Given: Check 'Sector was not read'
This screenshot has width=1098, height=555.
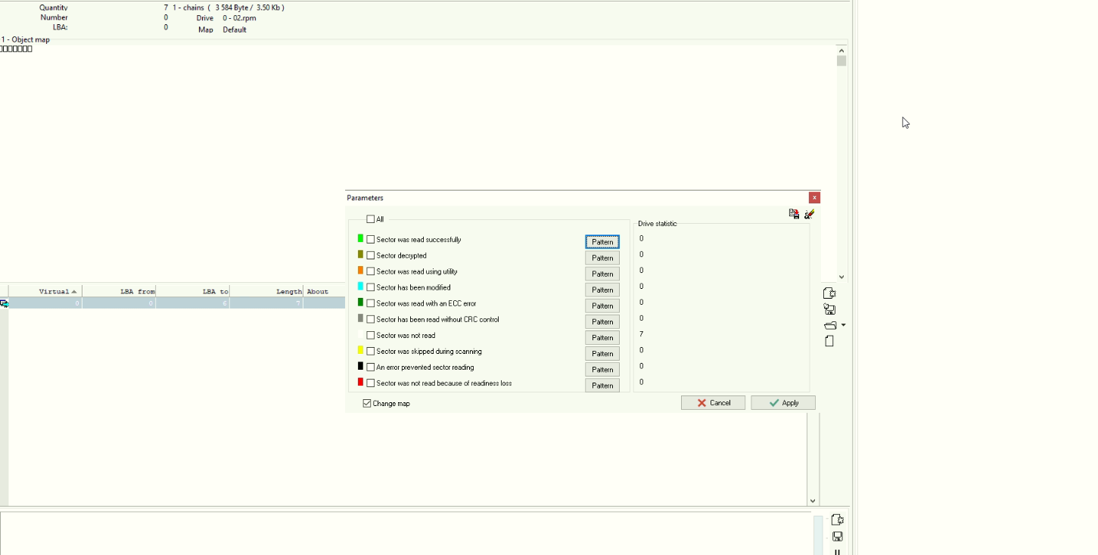Looking at the screenshot, I should click(370, 335).
